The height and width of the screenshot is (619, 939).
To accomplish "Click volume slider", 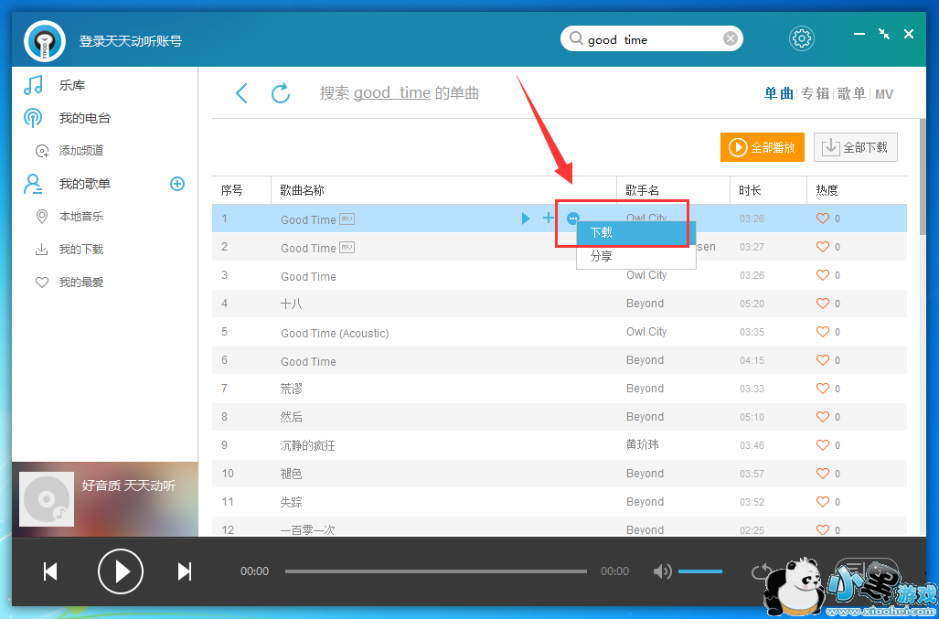I will coord(700,571).
